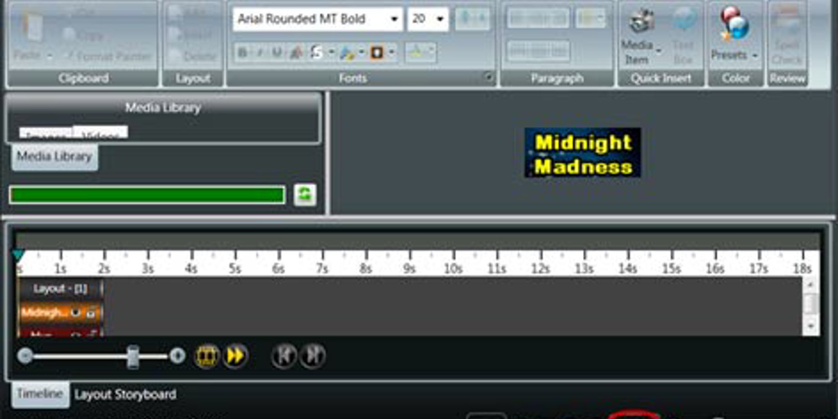Jump to previous frame in timeline controls

pos(284,356)
